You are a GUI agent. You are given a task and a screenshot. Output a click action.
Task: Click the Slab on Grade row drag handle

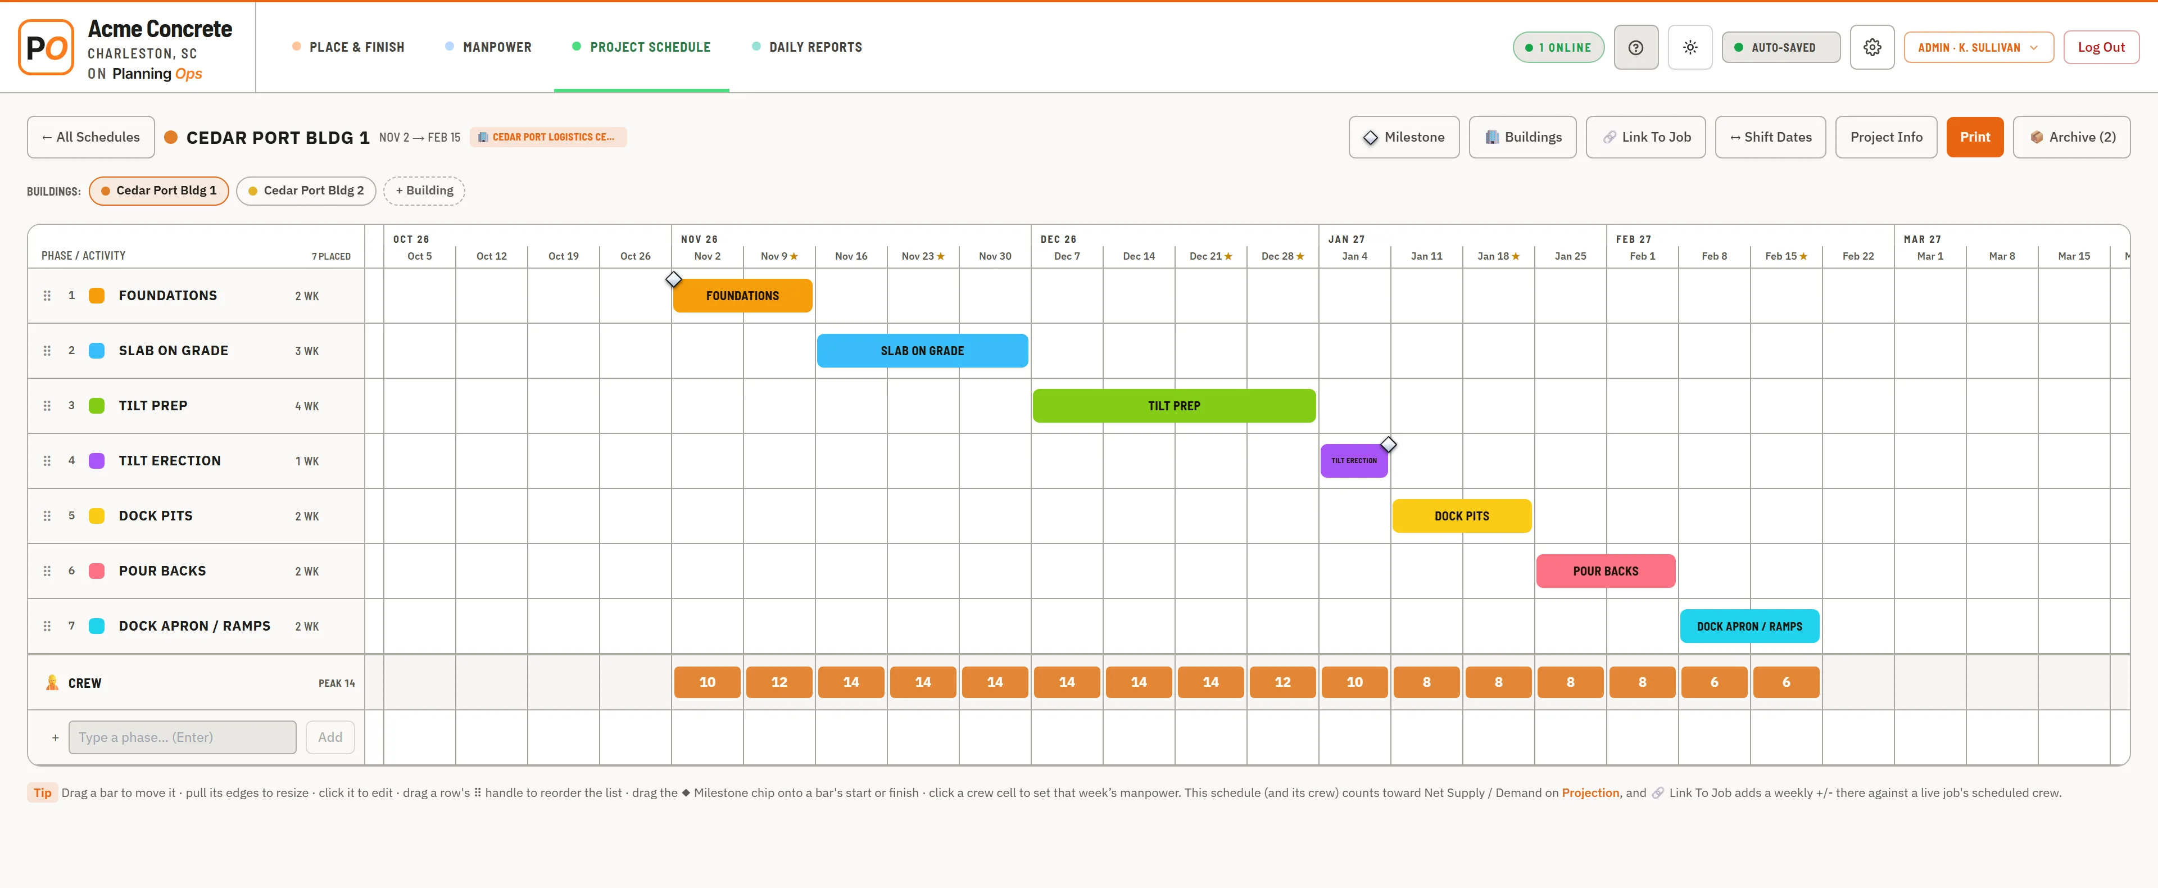[x=47, y=351]
